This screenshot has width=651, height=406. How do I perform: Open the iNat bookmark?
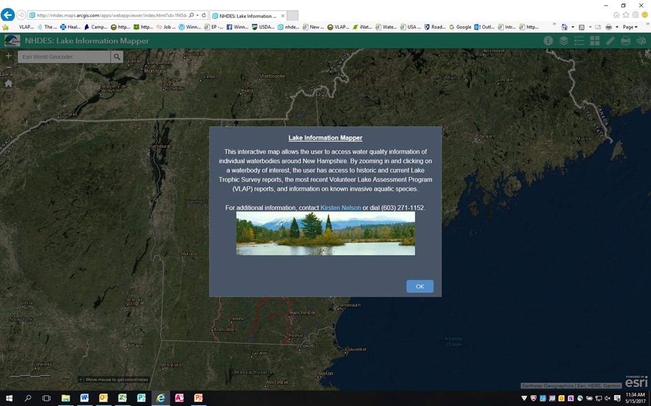tap(362, 27)
